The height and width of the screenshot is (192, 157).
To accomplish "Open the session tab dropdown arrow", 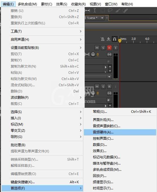I will 102,18.
